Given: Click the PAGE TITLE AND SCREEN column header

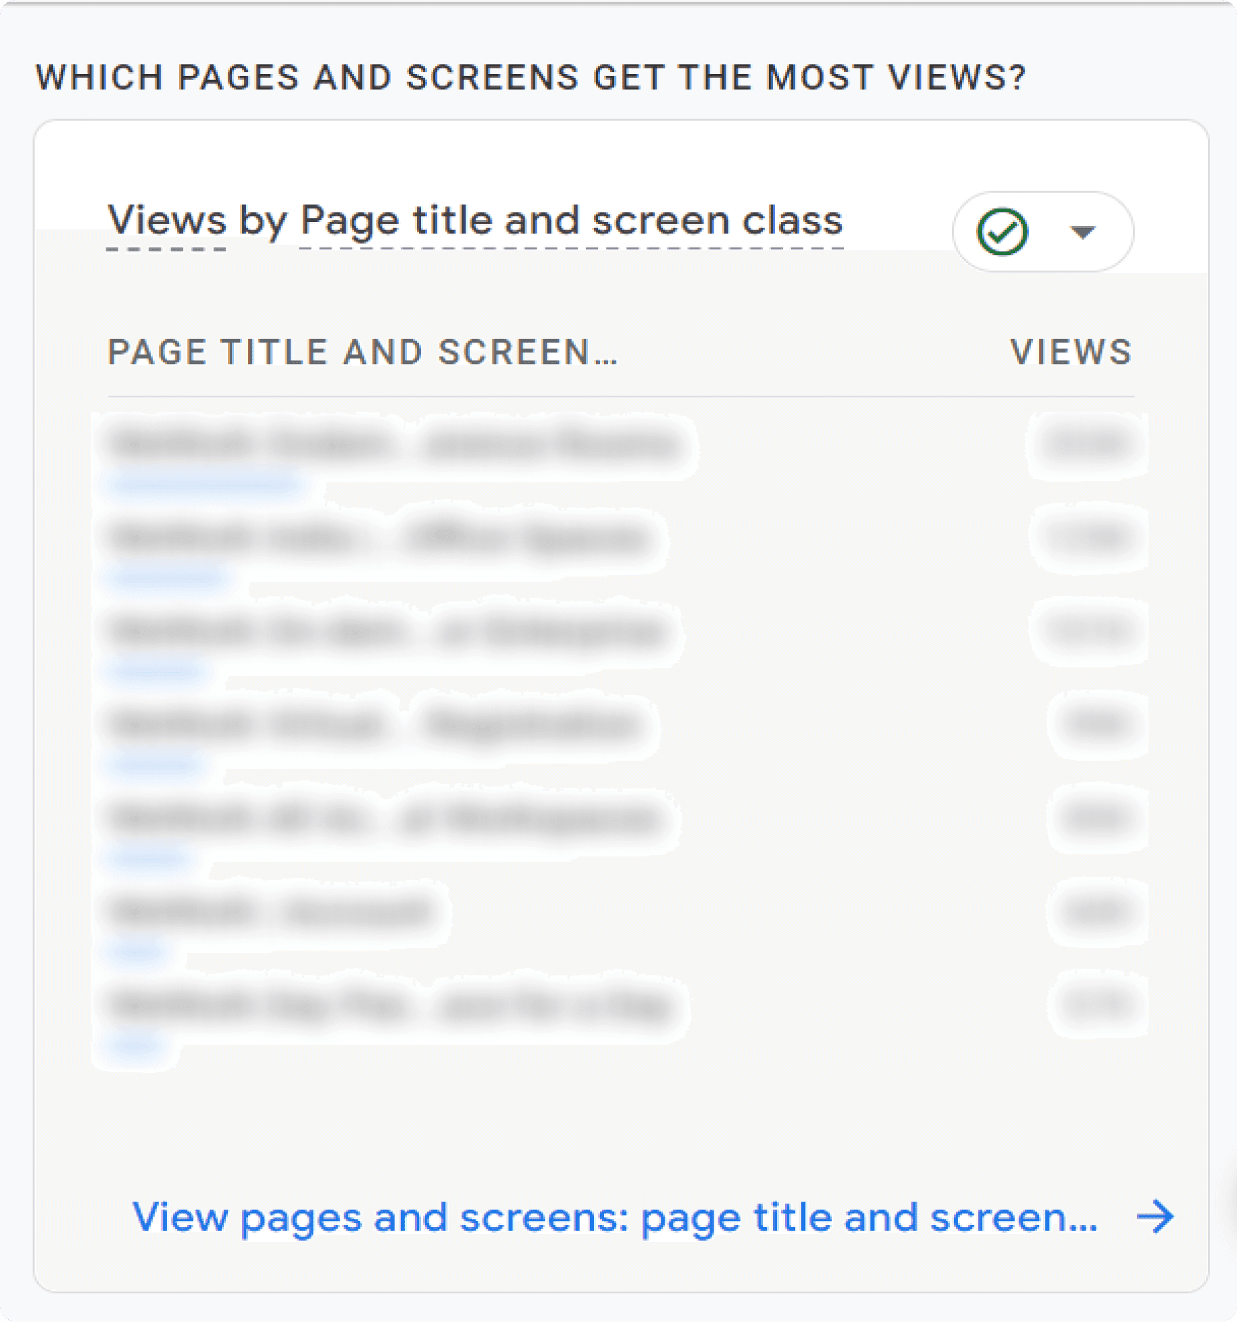Looking at the screenshot, I should click(363, 352).
